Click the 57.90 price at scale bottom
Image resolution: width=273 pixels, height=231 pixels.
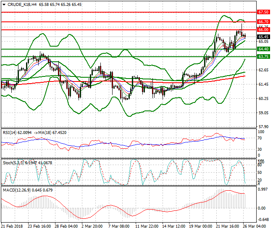[263, 127]
